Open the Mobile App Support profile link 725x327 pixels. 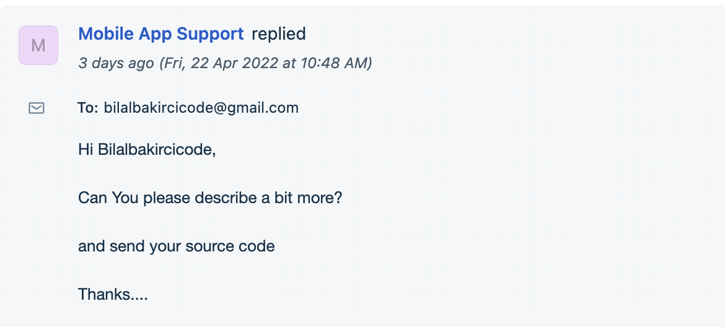[x=161, y=33]
